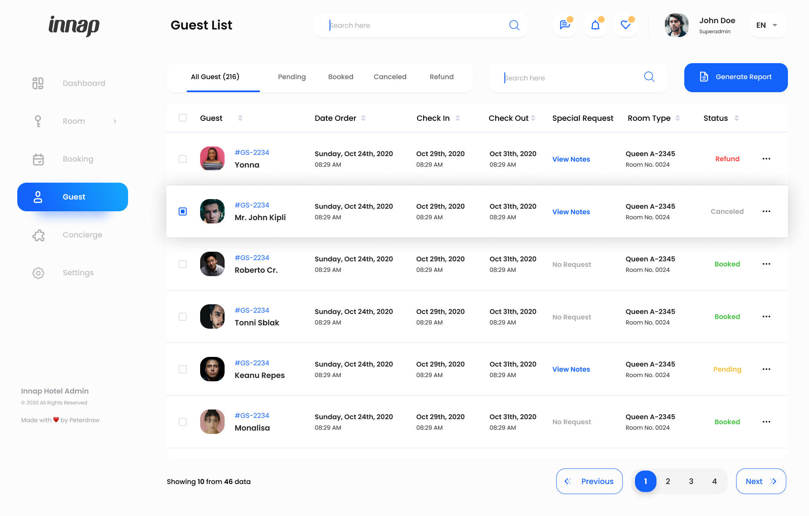Open three-dot menu for Yonna row
This screenshot has height=516, width=809.
(766, 159)
